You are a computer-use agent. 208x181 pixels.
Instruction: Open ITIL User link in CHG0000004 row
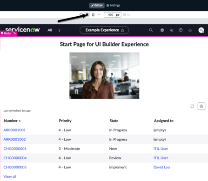(x=161, y=158)
